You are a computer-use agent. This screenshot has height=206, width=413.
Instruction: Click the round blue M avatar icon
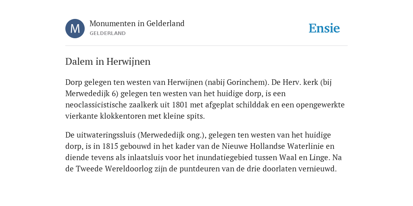click(75, 29)
